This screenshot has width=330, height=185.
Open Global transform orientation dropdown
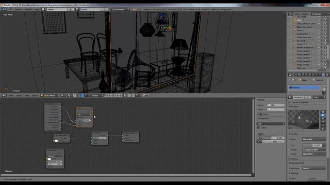coord(97,96)
